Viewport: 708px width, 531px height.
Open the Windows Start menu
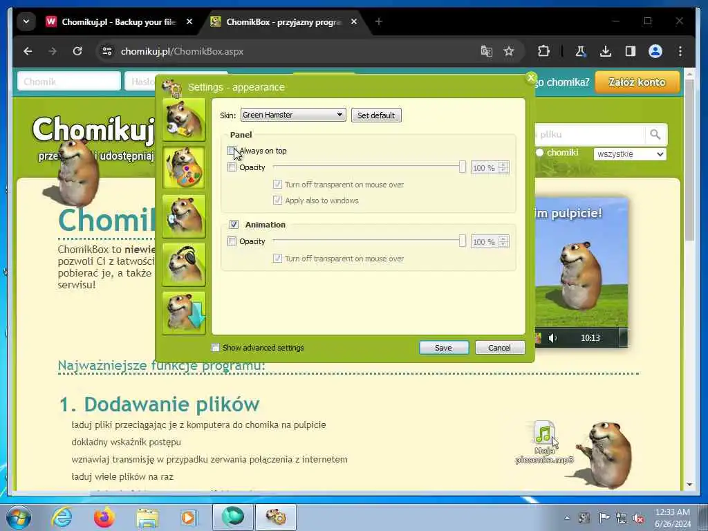tap(19, 517)
